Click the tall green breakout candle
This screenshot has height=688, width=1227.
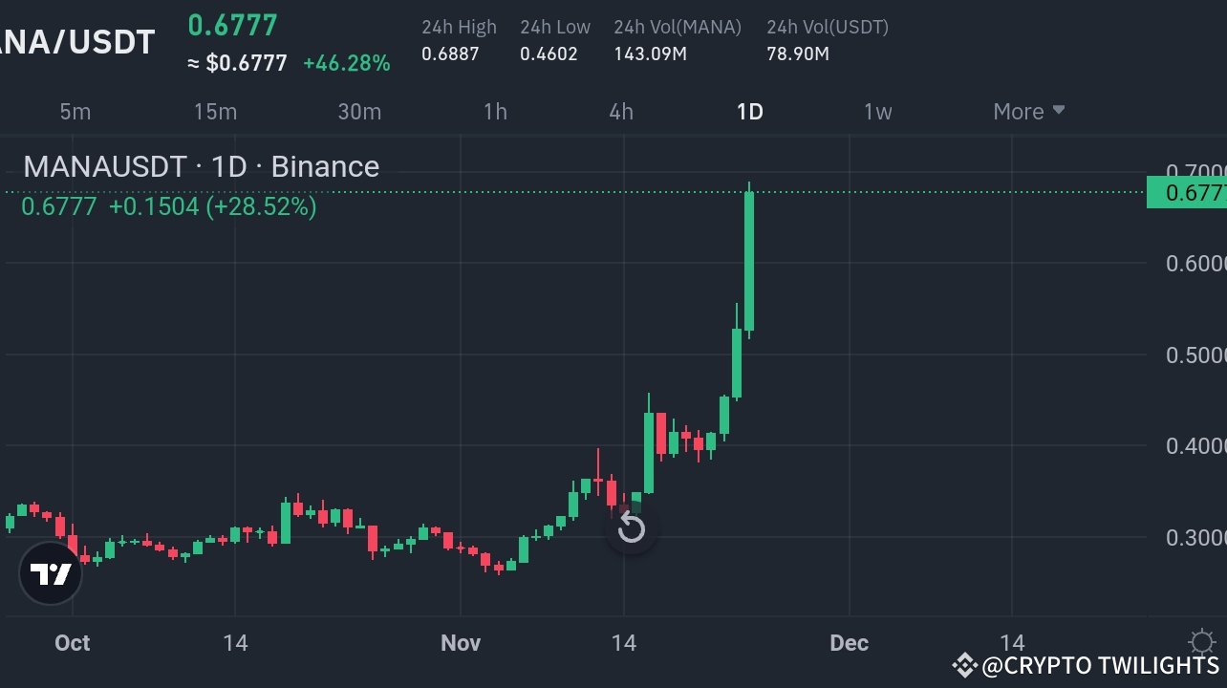pos(749,258)
